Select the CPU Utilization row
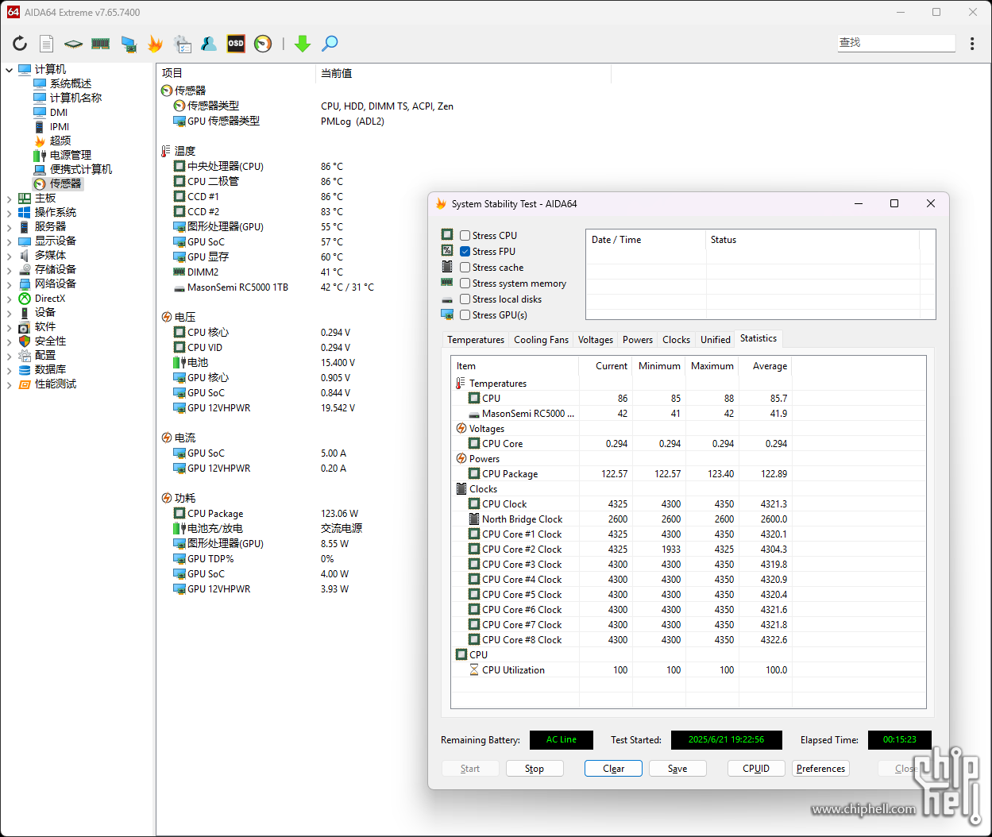Viewport: 992px width, 837px height. pos(622,670)
